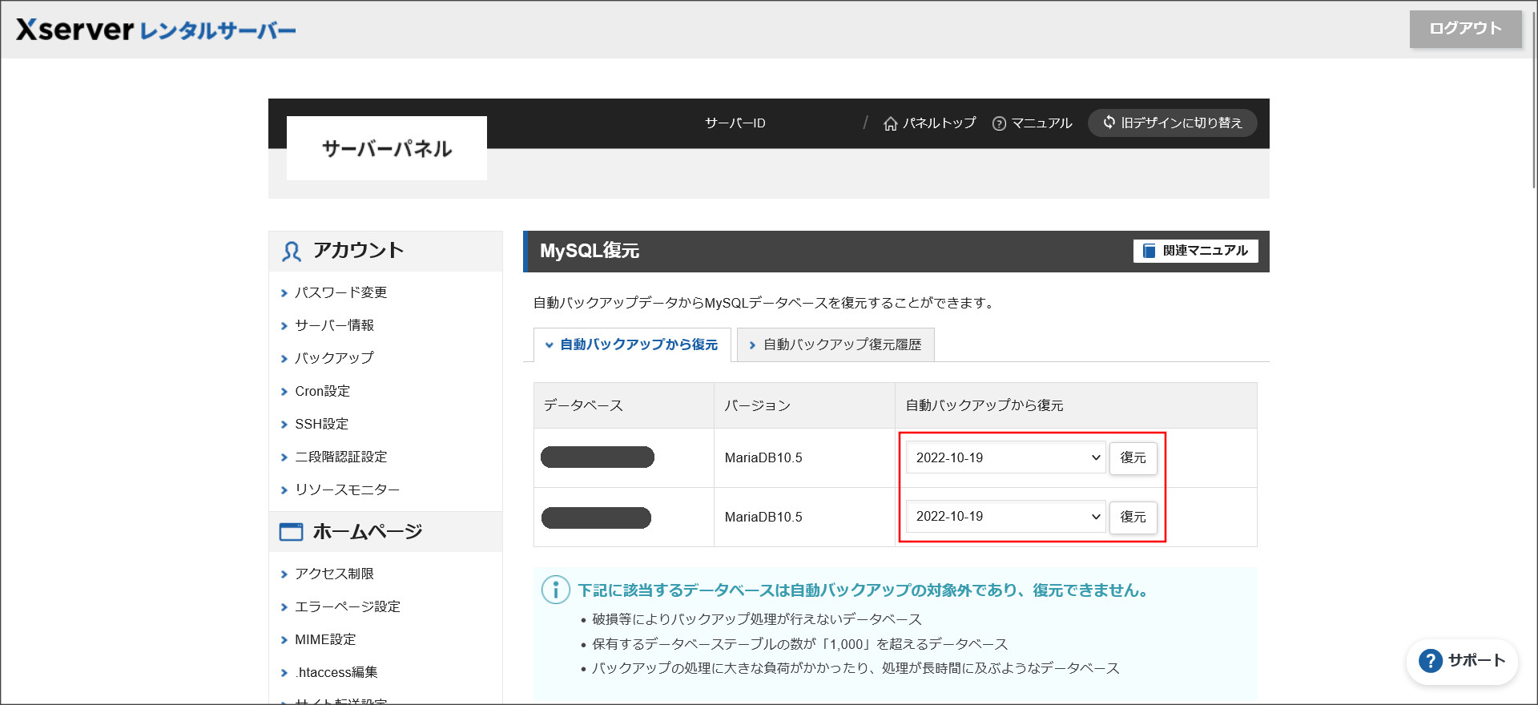Click the second redacted database name
The height and width of the screenshot is (705, 1538).
[596, 518]
